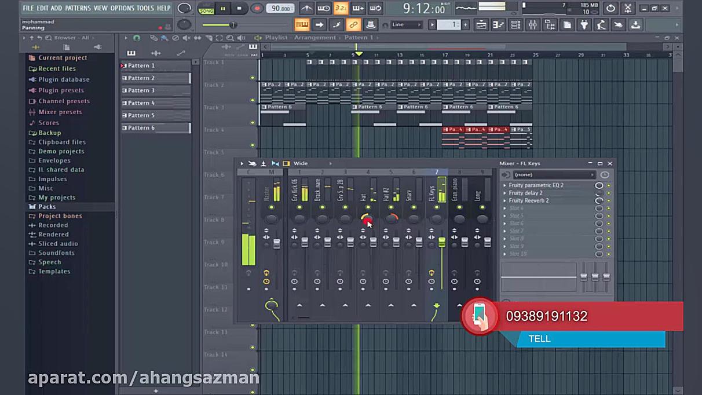Image resolution: width=702 pixels, height=395 pixels.
Task: Toggle the metronome button in the transport bar
Action: 307,9
